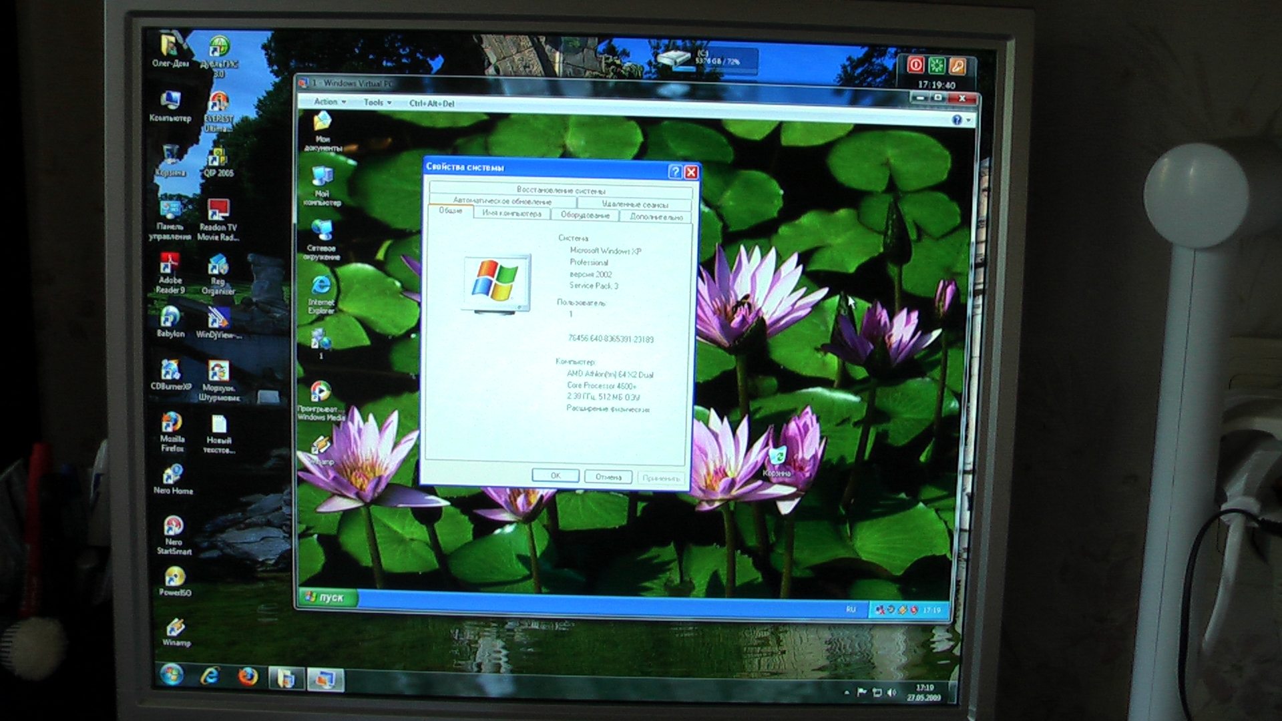Switch to the Оборудование tab
1282x721 pixels.
tap(586, 215)
